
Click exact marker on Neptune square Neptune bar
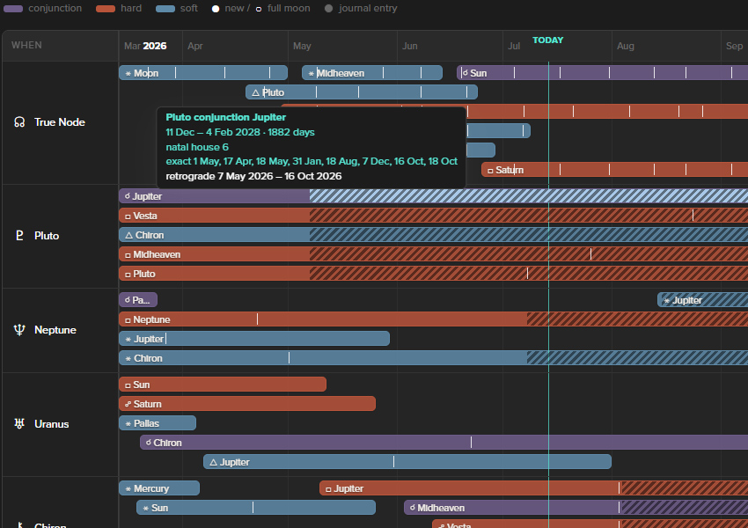coord(257,319)
